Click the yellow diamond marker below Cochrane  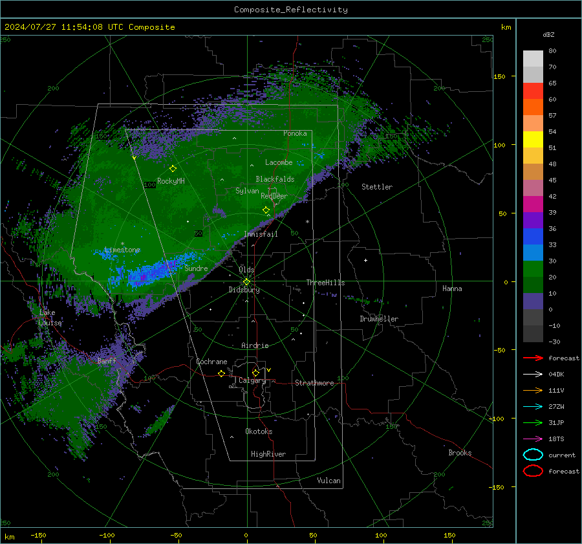pos(222,373)
